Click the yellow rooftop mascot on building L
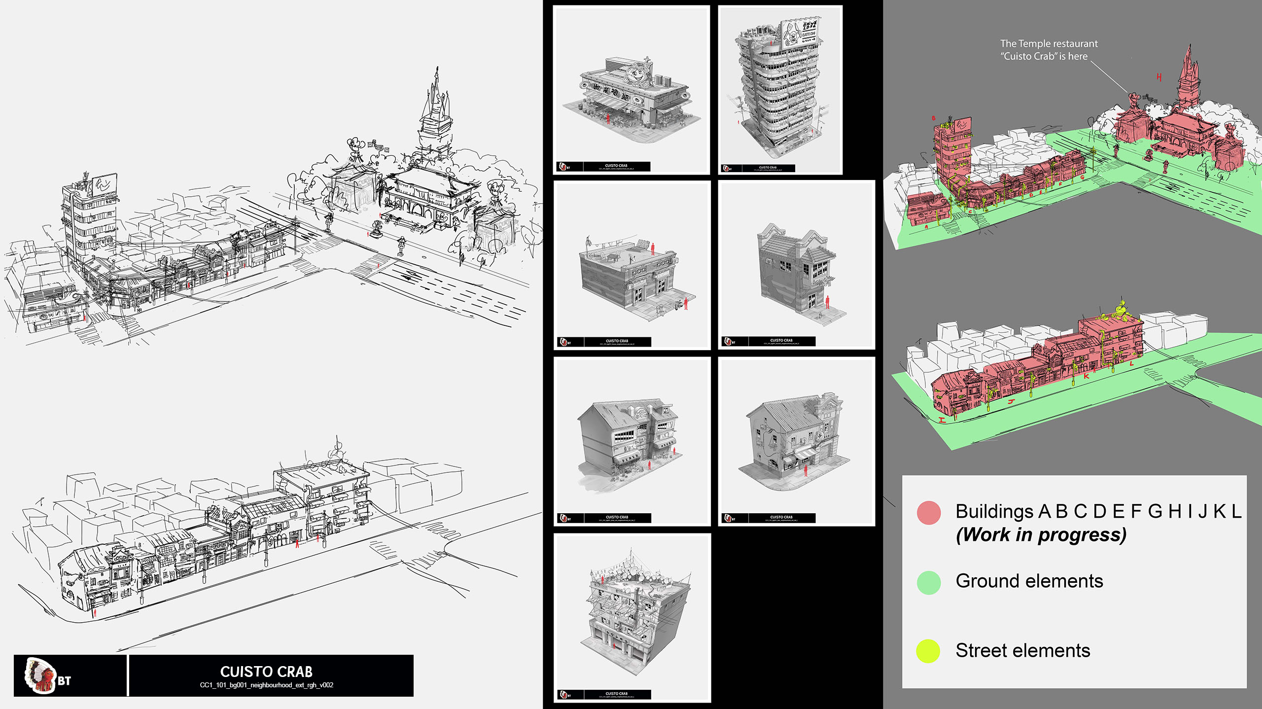The height and width of the screenshot is (709, 1262). tap(1120, 311)
